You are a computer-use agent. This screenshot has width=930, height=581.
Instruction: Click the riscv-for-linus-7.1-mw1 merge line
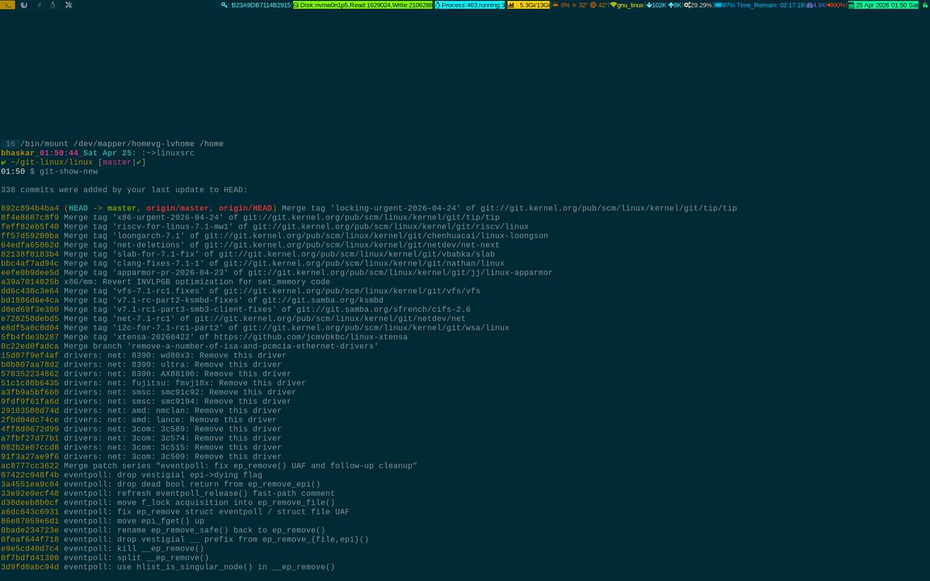(x=265, y=227)
